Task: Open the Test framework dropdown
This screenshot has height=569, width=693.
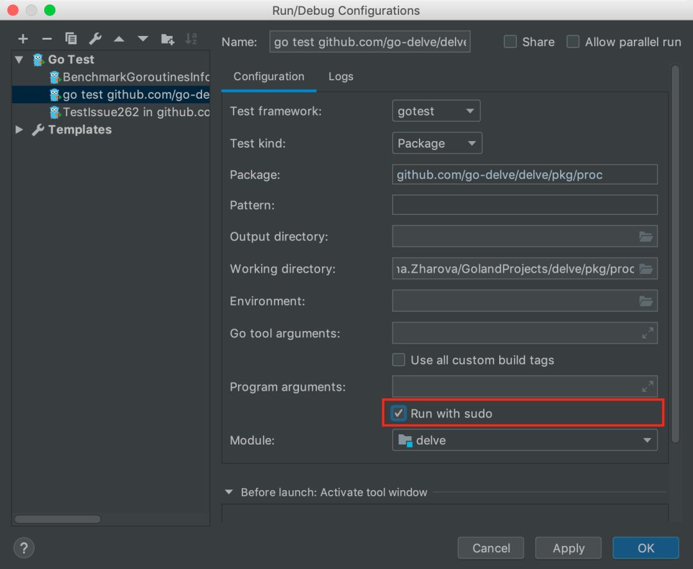Action: 436,111
